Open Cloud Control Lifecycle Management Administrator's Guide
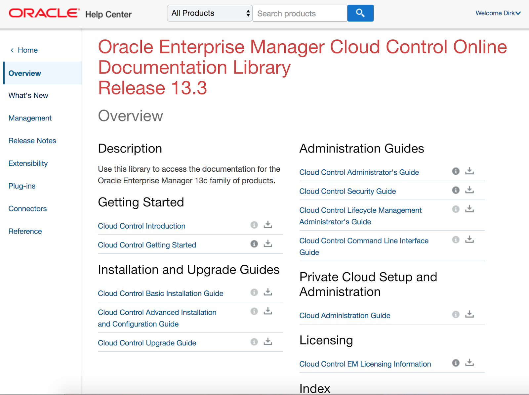Viewport: 529px width, 395px height. click(x=360, y=216)
